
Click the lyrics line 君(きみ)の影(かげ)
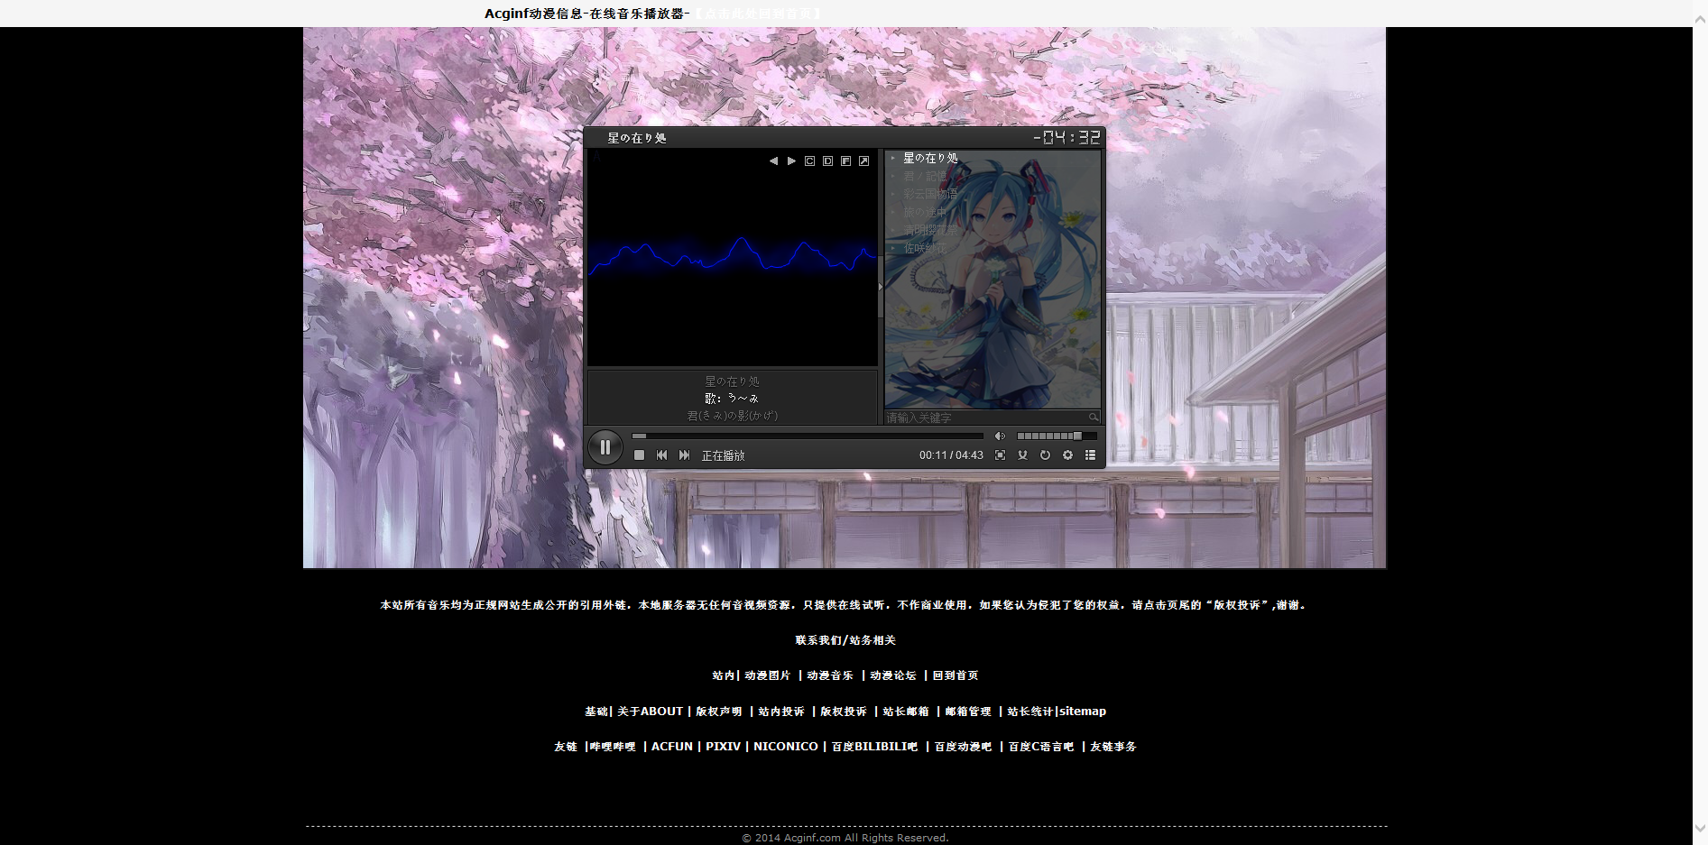(x=733, y=416)
